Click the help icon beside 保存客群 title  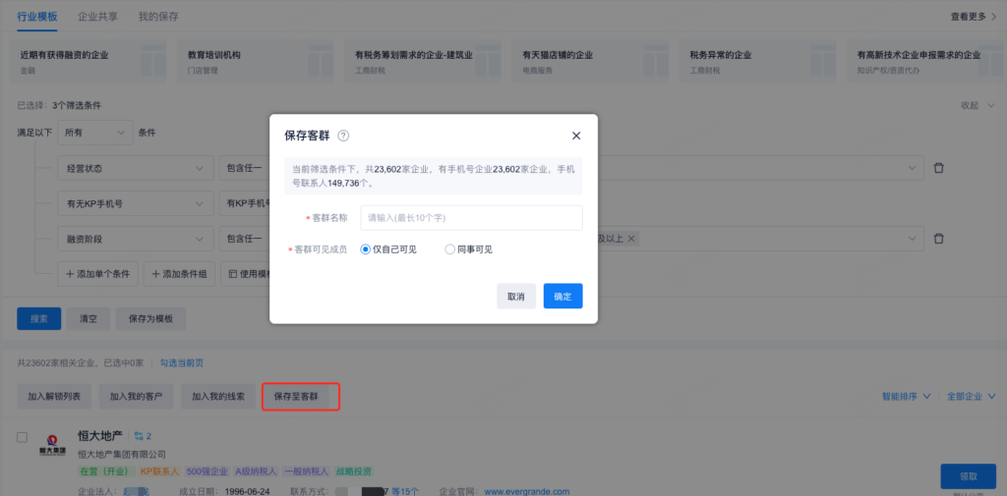coord(343,137)
